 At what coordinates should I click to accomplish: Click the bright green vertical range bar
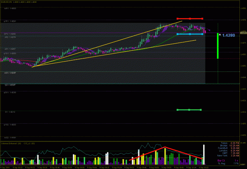[218, 46]
